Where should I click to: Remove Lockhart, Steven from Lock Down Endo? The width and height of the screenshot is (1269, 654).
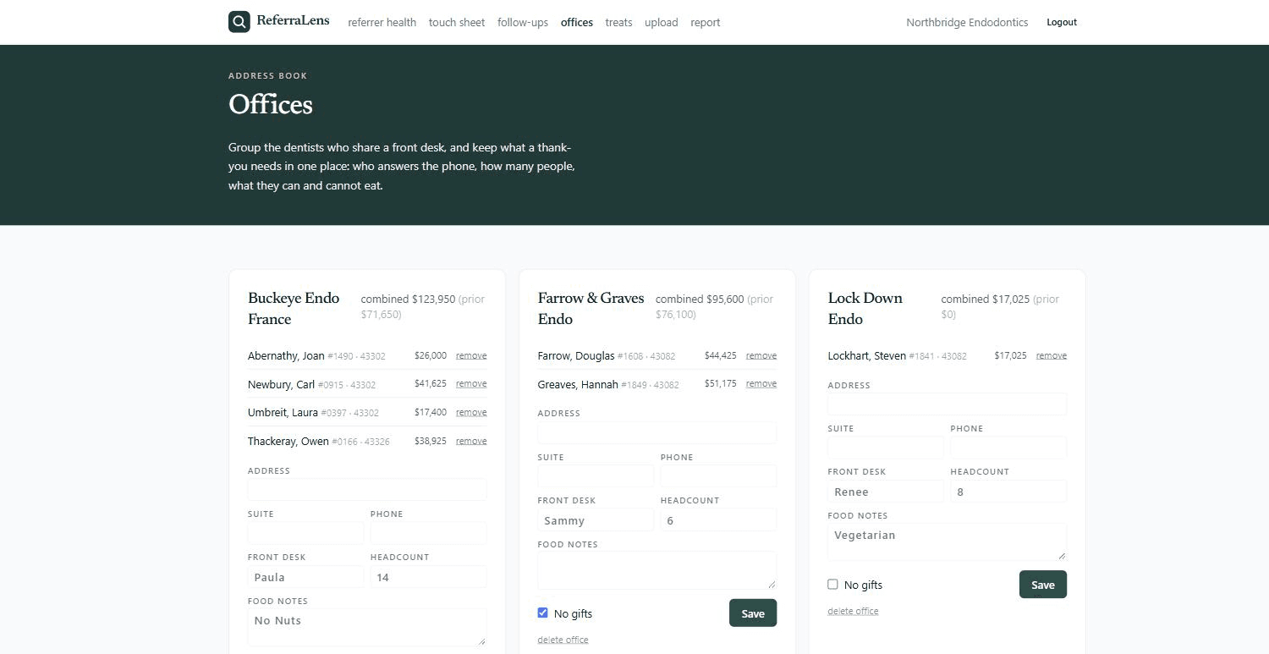click(1052, 355)
